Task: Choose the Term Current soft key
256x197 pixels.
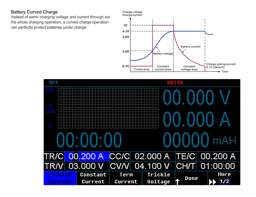Action: pos(126,178)
